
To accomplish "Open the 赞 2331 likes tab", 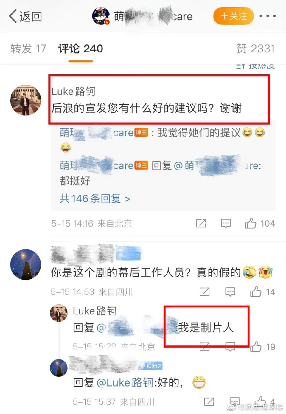I will pyautogui.click(x=255, y=48).
